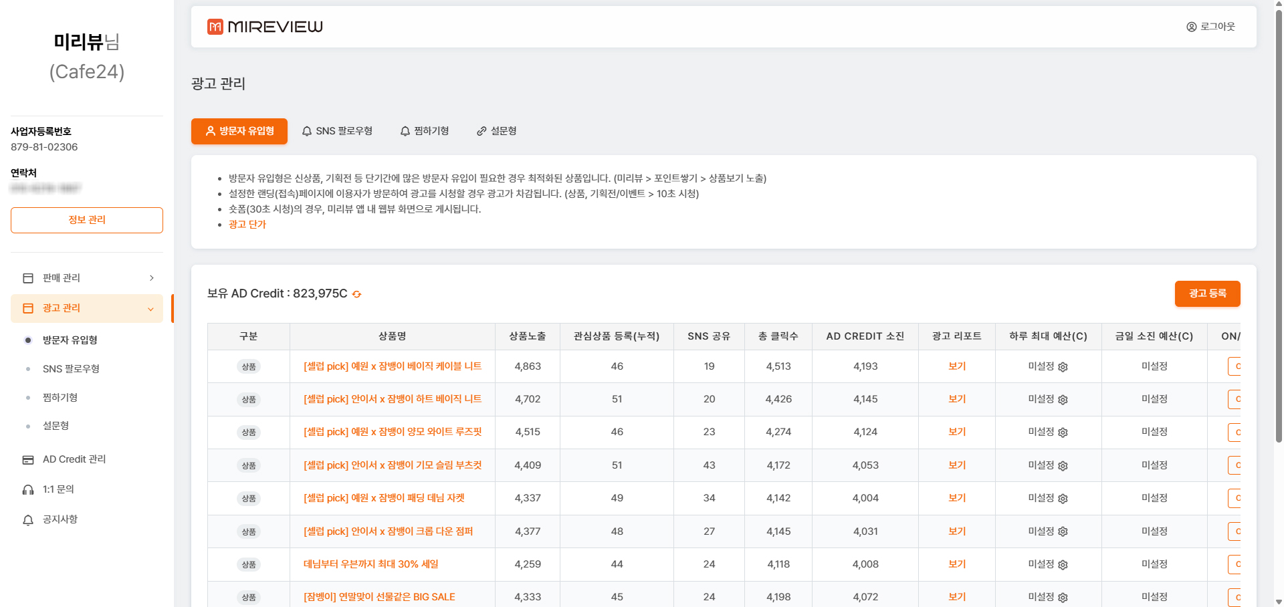The image size is (1284, 607).
Task: Open AD Credit 관리 card icon
Action: point(28,460)
